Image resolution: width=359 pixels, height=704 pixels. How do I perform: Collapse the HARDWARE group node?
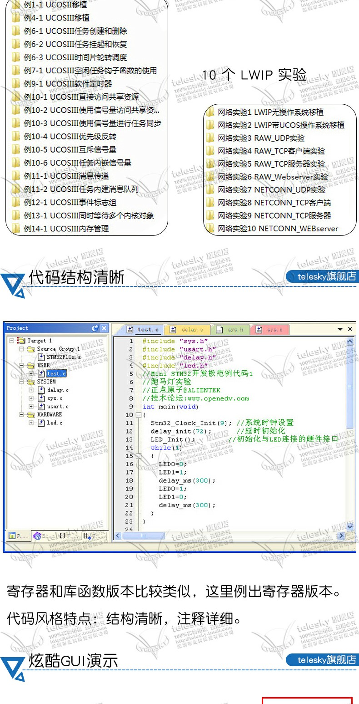[21, 415]
